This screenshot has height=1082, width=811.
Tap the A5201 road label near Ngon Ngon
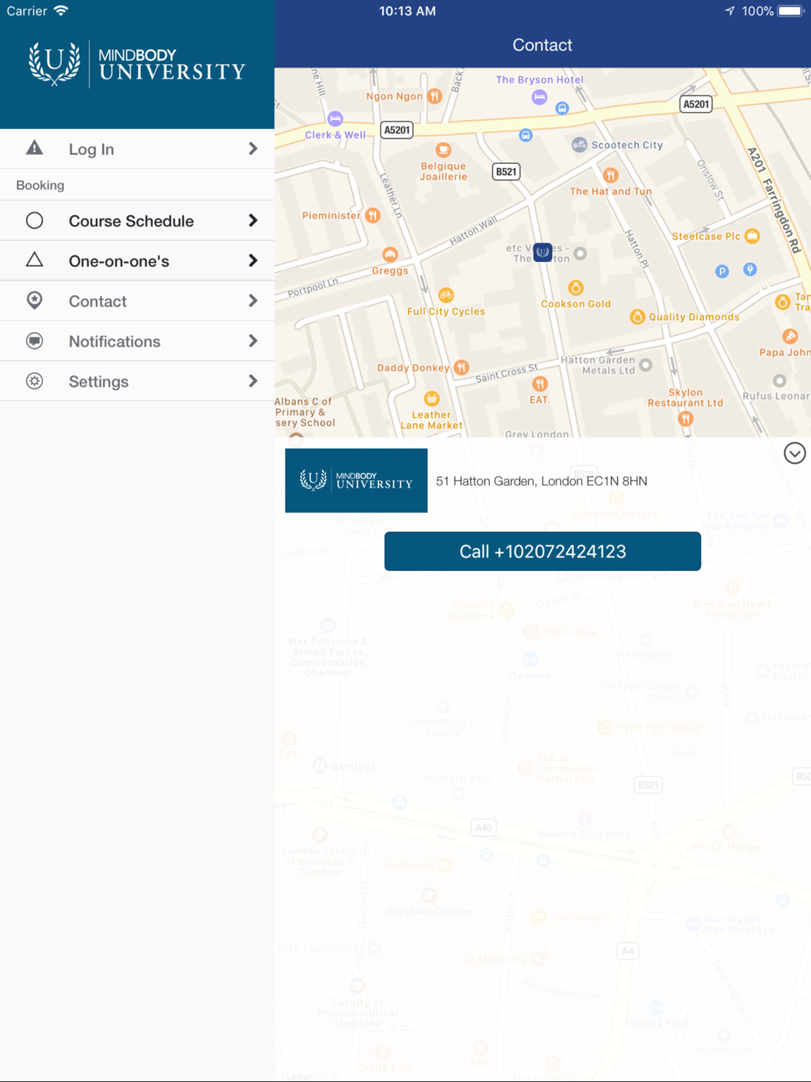(397, 130)
